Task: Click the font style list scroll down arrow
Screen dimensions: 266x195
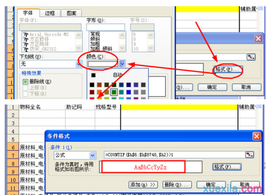Action: point(122,48)
